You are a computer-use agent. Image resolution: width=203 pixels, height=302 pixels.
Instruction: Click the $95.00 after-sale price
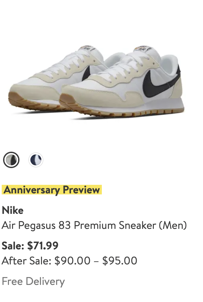tap(120, 261)
